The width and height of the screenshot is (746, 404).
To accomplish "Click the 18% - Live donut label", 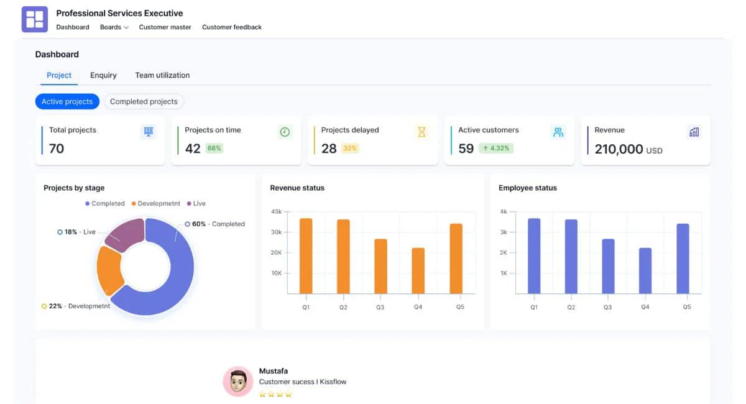I will point(76,232).
